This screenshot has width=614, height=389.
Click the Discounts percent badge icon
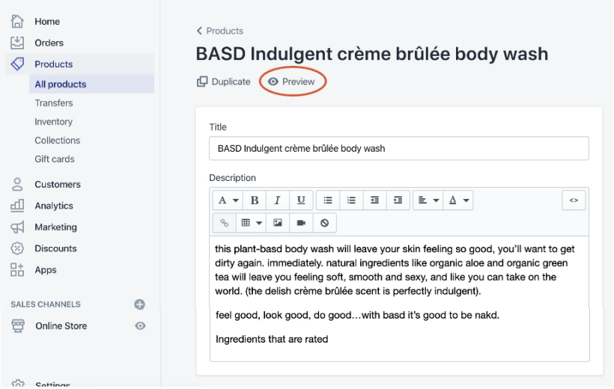tap(17, 248)
